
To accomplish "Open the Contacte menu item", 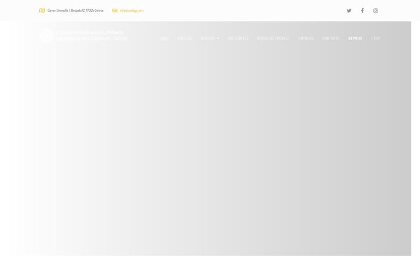I will pos(331,38).
